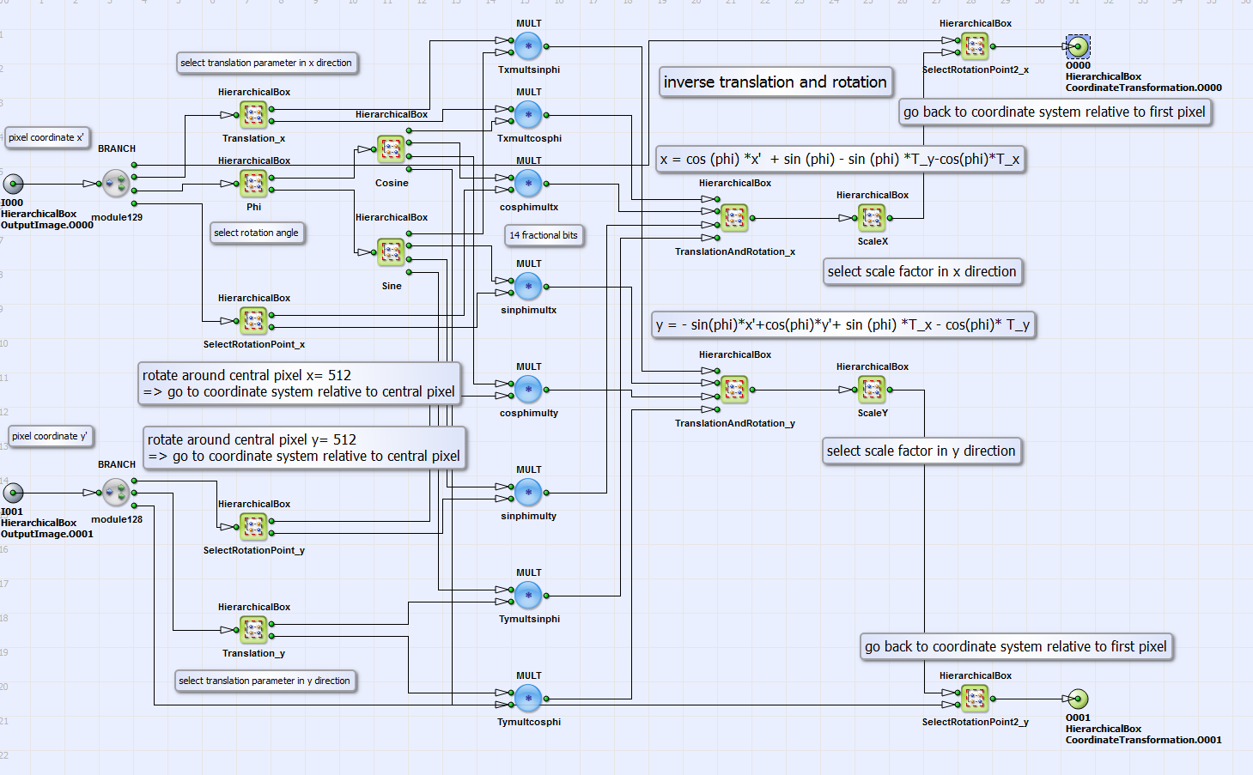Screen dimensions: 1253x775
Task: Select input port I001
Action: pyautogui.click(x=13, y=492)
